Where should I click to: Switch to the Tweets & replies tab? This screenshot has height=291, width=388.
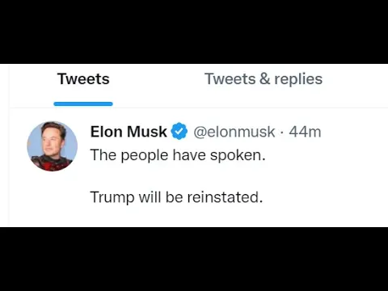pyautogui.click(x=264, y=79)
